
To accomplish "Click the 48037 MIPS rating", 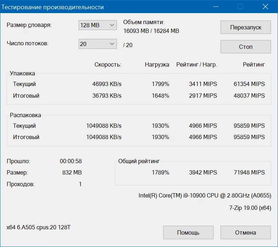I will tap(249, 96).
